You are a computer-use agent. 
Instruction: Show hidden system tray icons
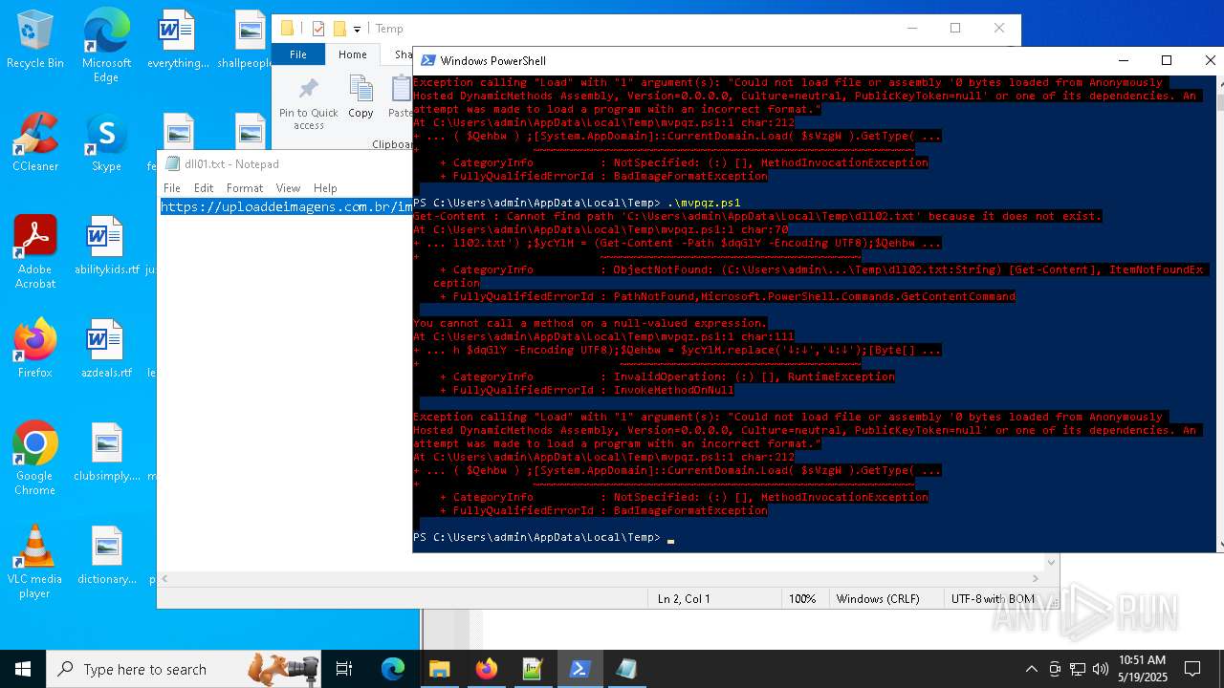[x=1031, y=669]
